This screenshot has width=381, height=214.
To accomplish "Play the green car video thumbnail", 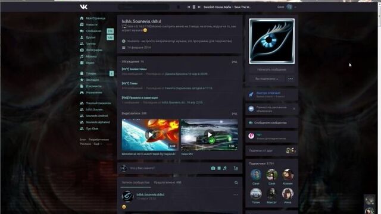I will tap(210, 135).
